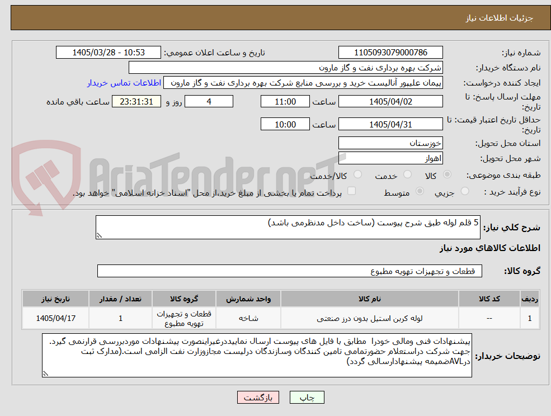Toggle the Islamic treasury payment checkbox

(351, 191)
